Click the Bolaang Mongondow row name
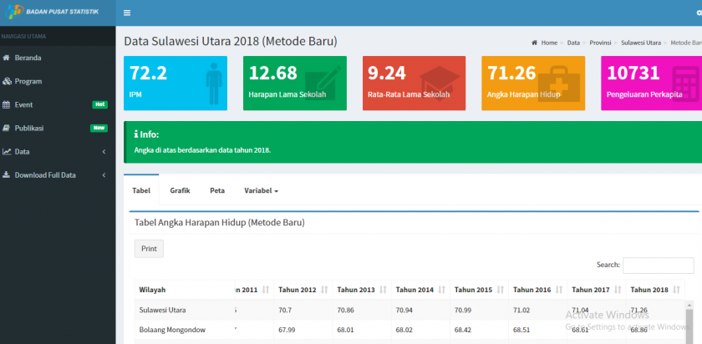This screenshot has width=702, height=344. 172,330
